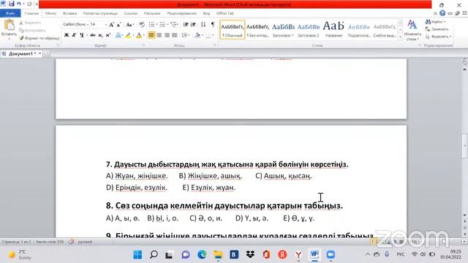This screenshot has width=468, height=263.
Task: Switch to Рецензирование (Review) tab
Action: click(x=181, y=13)
